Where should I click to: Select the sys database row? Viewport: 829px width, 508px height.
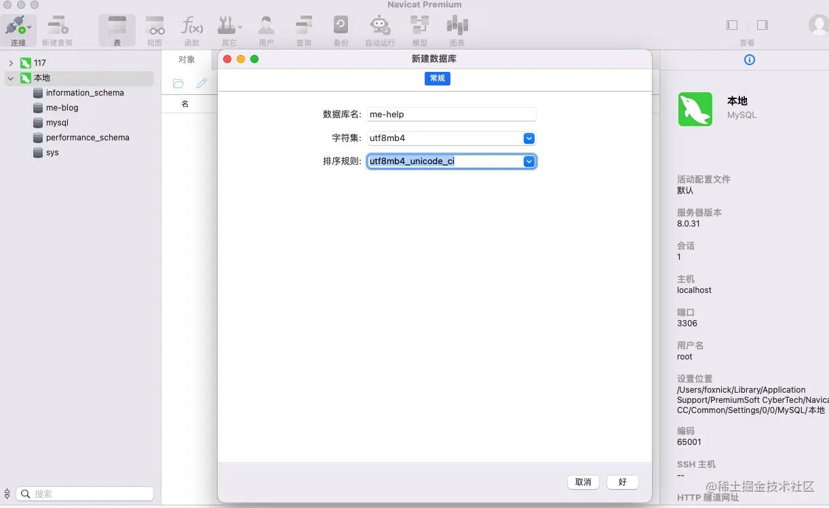point(81,153)
